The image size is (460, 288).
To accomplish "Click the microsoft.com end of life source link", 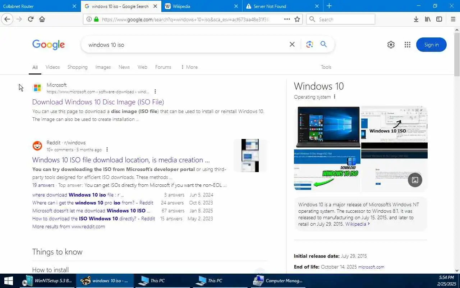I will tap(371, 267).
